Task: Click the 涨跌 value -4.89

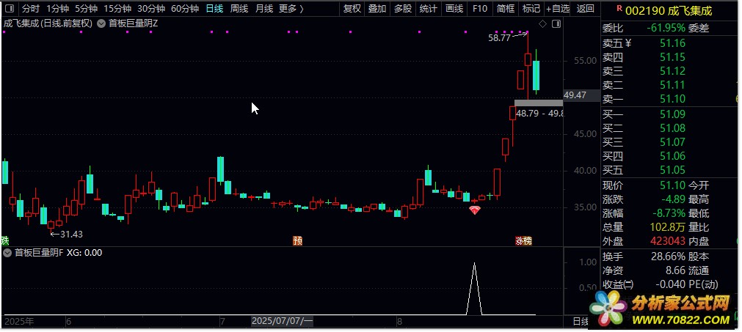Action: 672,199
